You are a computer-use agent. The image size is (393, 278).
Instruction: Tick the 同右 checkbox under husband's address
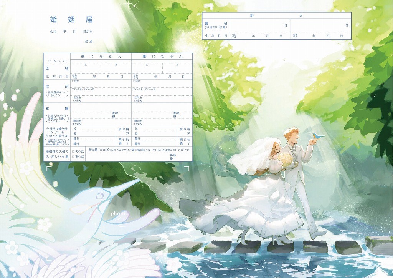click(73, 81)
